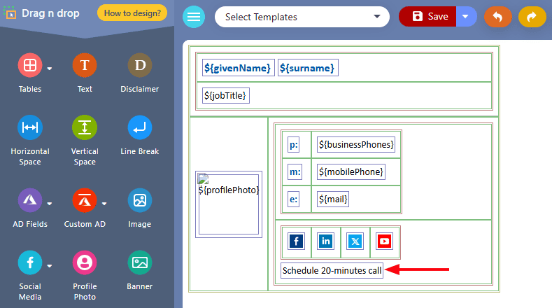Select the Social Media tool icon
552x308 pixels.
(30, 262)
